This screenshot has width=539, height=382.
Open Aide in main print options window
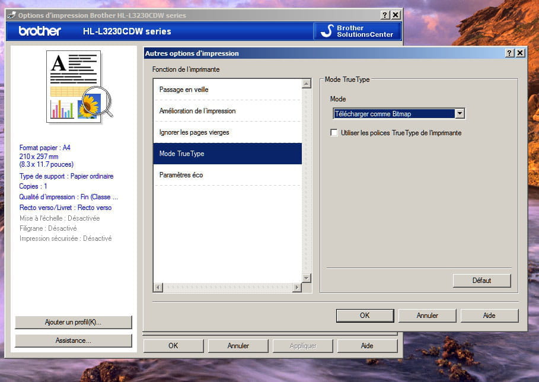click(x=367, y=346)
